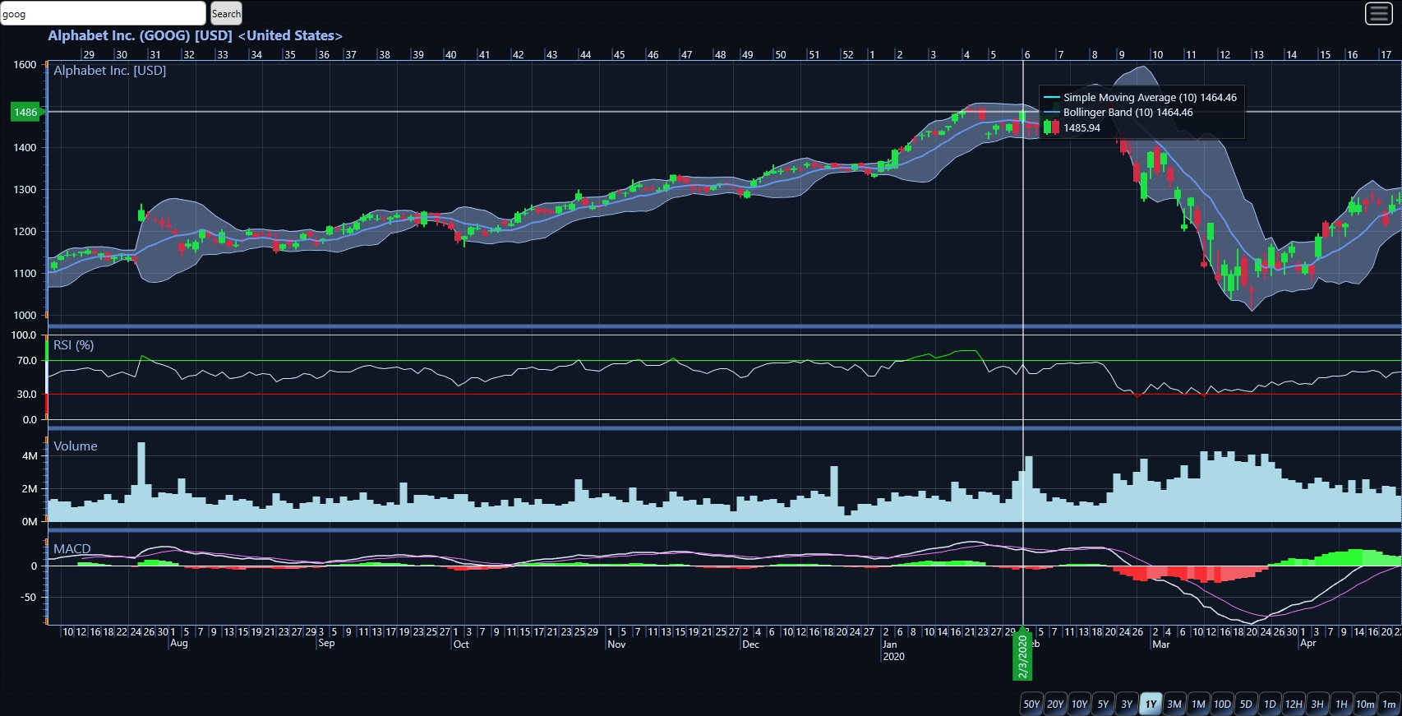Image resolution: width=1402 pixels, height=716 pixels.
Task: Select the 10Y time range
Action: [x=1079, y=704]
